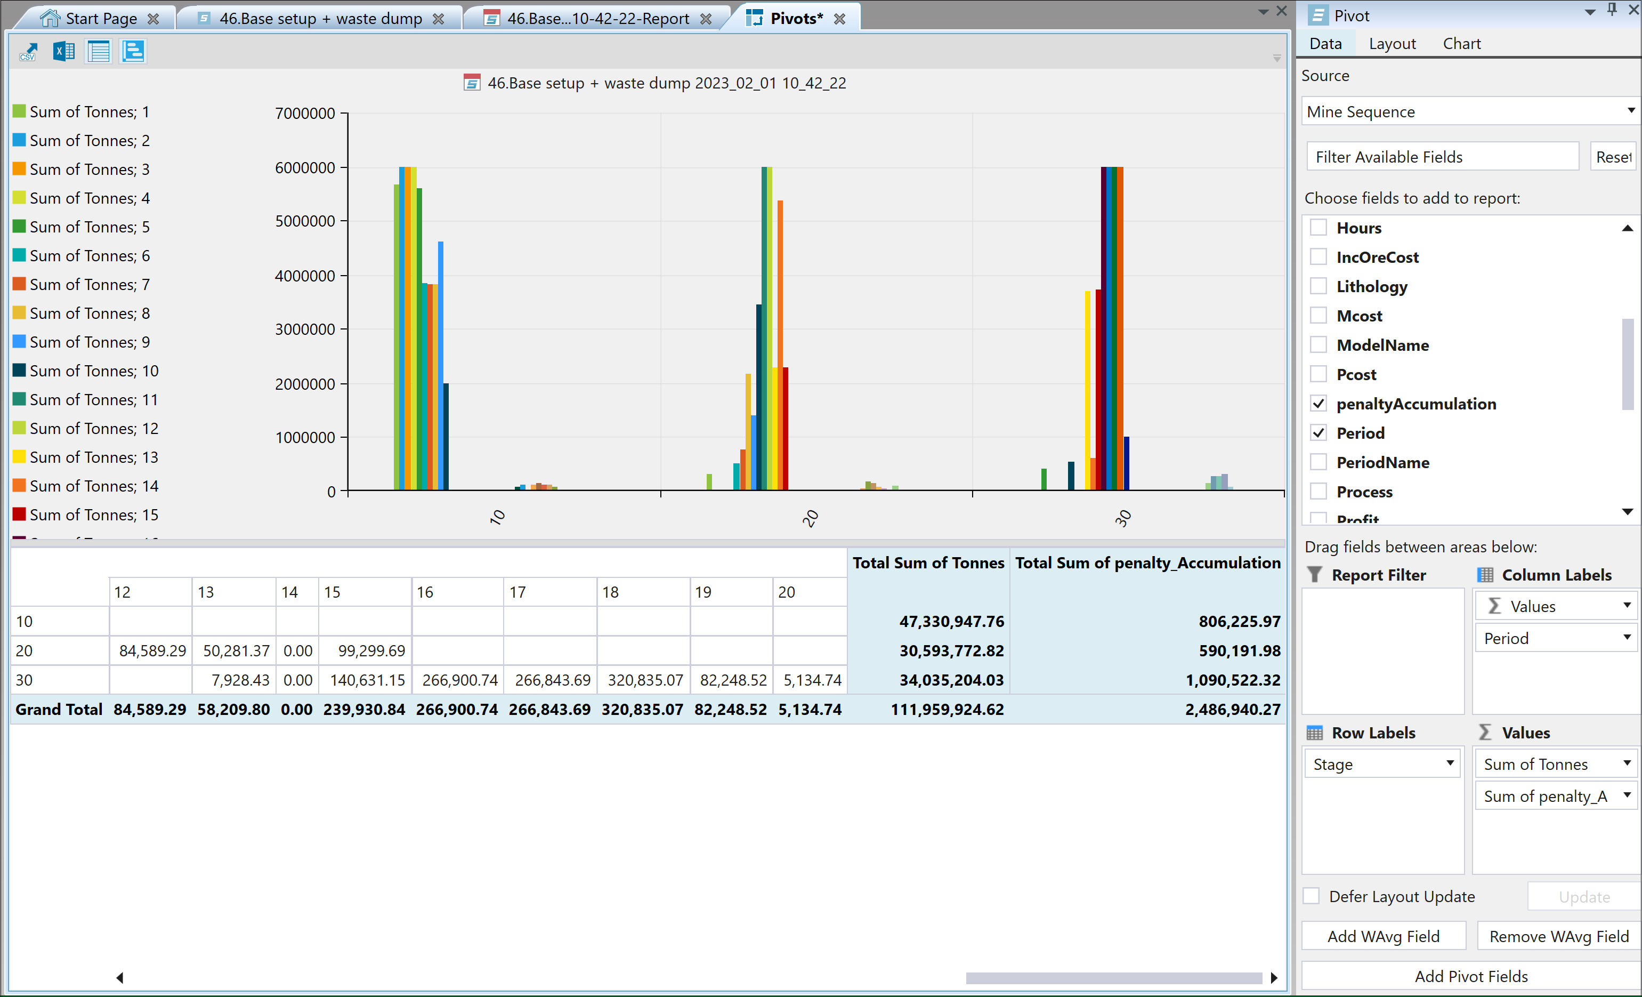Click the Row Labels table icon
This screenshot has height=997, width=1642.
pos(1314,733)
